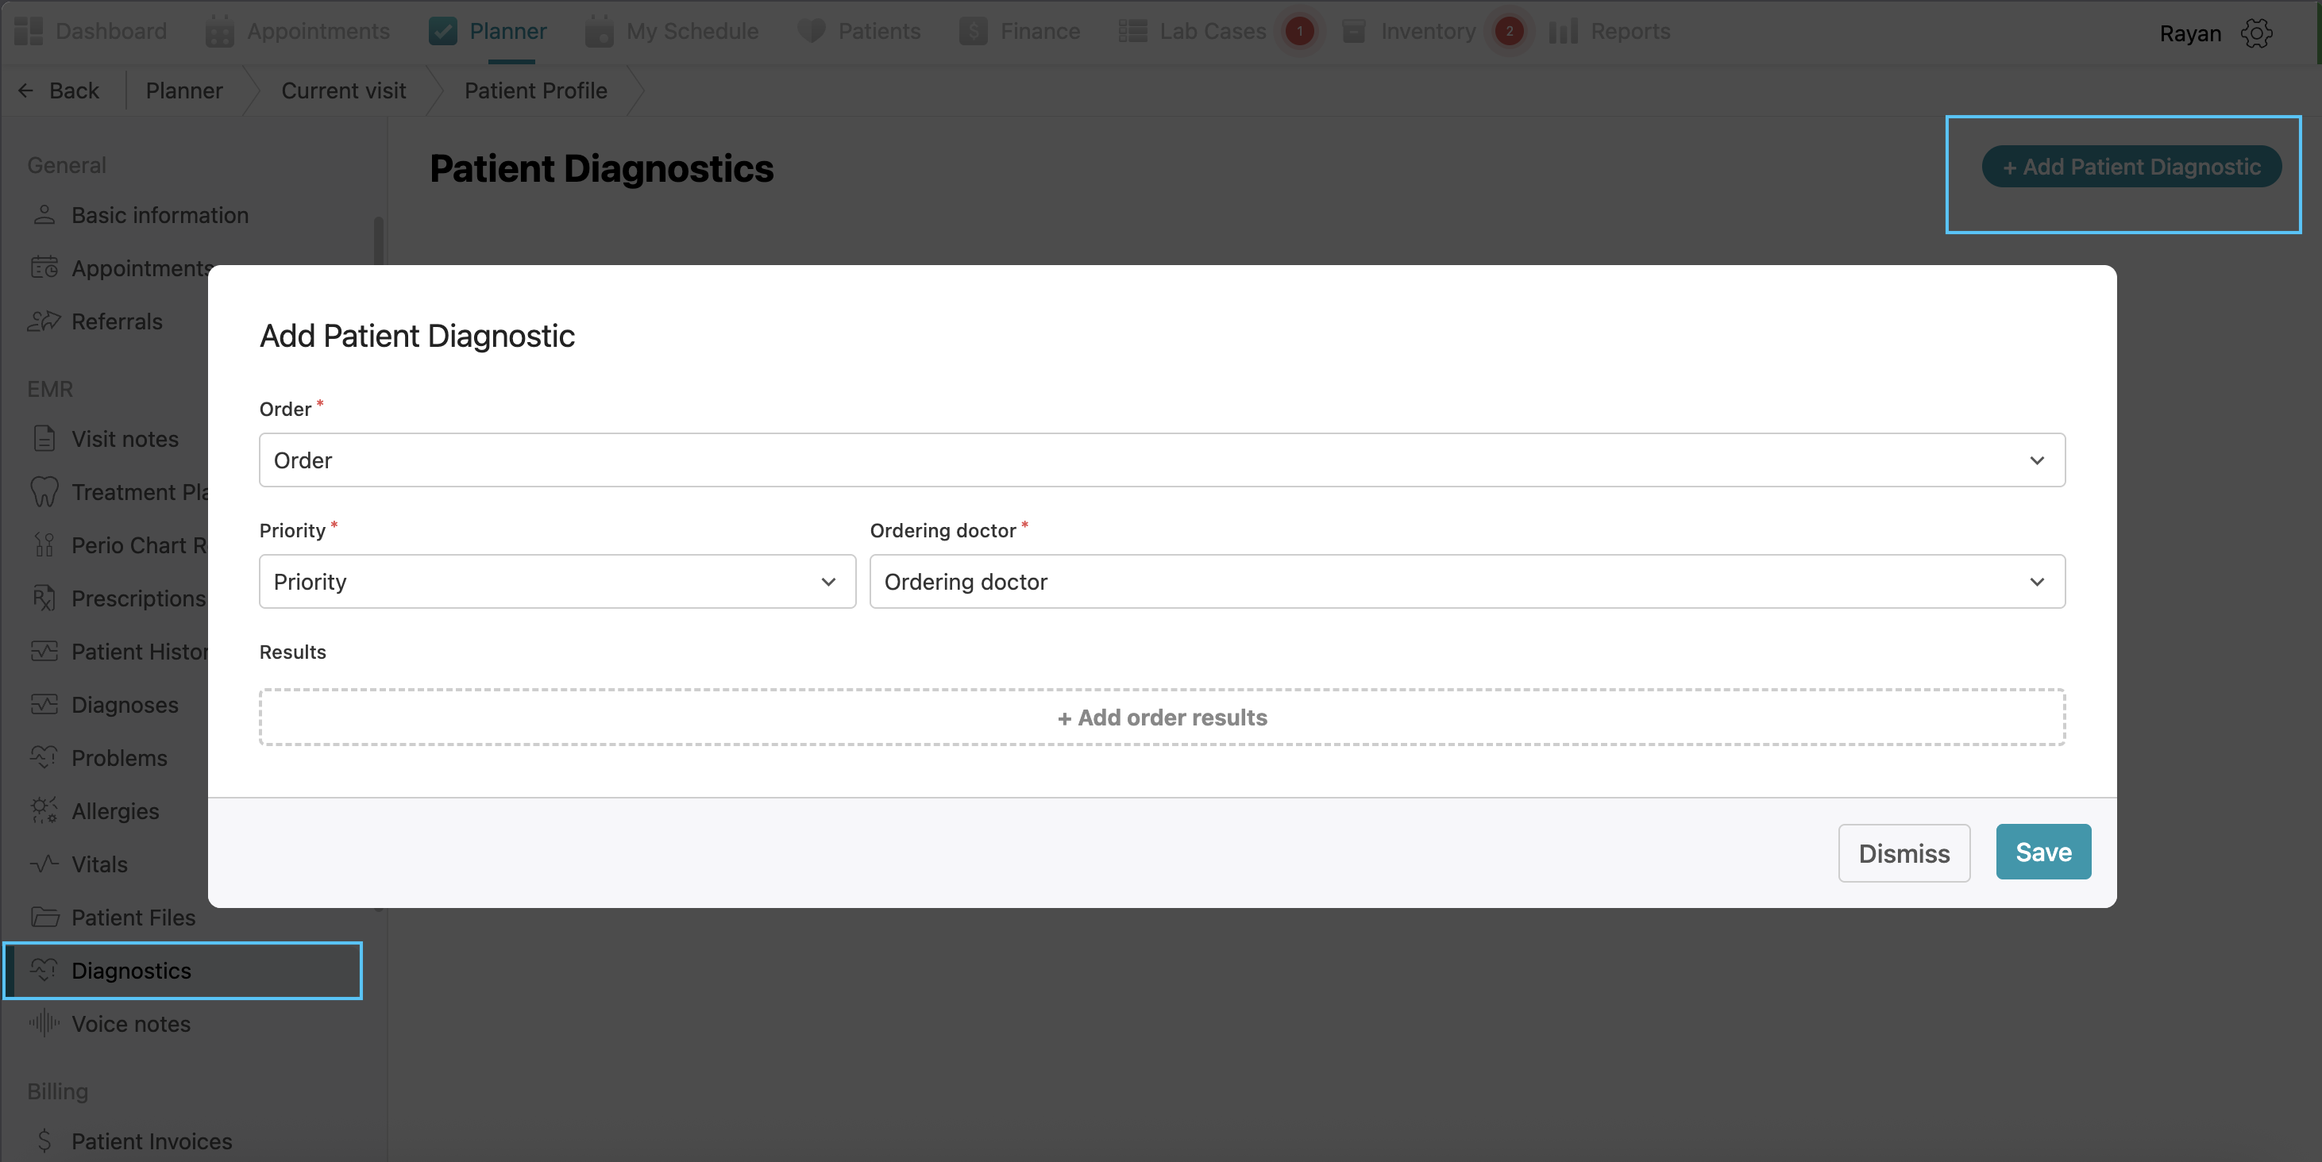Go to Current visit breadcrumb
The width and height of the screenshot is (2322, 1162).
[x=343, y=91]
